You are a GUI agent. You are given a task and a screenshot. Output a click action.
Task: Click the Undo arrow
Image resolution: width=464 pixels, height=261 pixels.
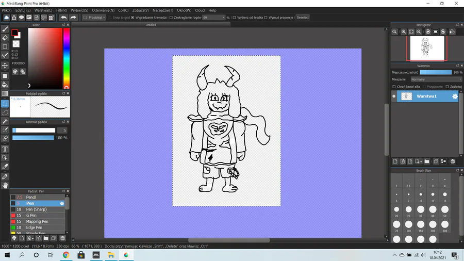pyautogui.click(x=63, y=18)
